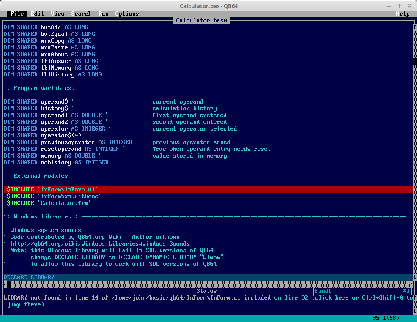This screenshot has width=417, height=322.
Task: Click the horizontal scrollbar right arrow
Action: [411, 284]
